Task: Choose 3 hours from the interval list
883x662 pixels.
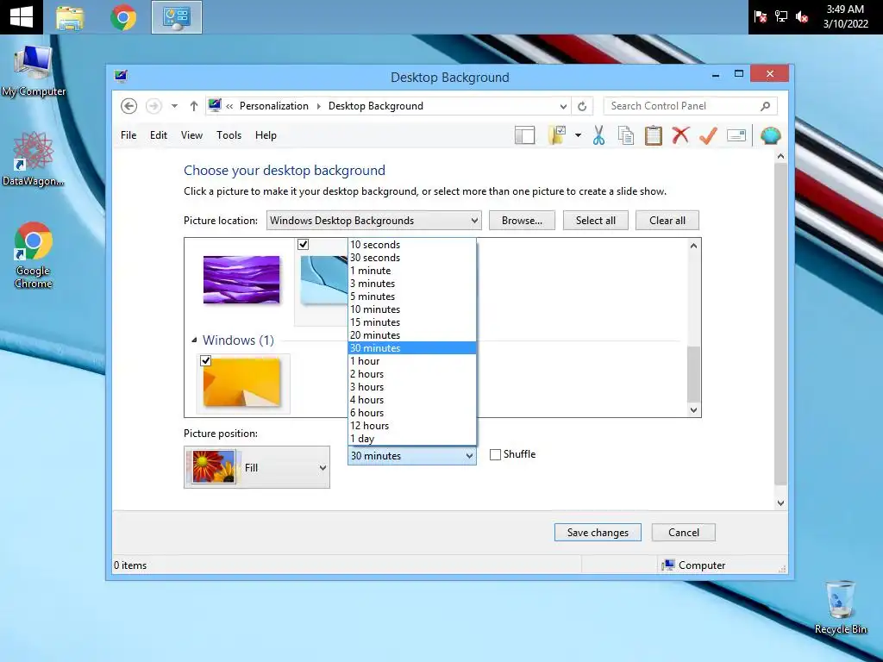Action: 412,387
